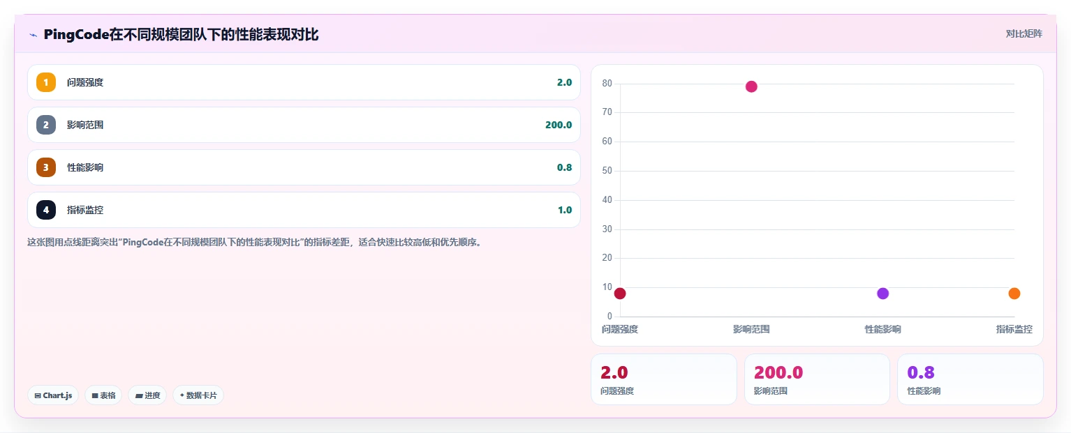Image resolution: width=1071 pixels, height=433 pixels.
Task: Click the 进度 tag chip
Action: tap(147, 395)
